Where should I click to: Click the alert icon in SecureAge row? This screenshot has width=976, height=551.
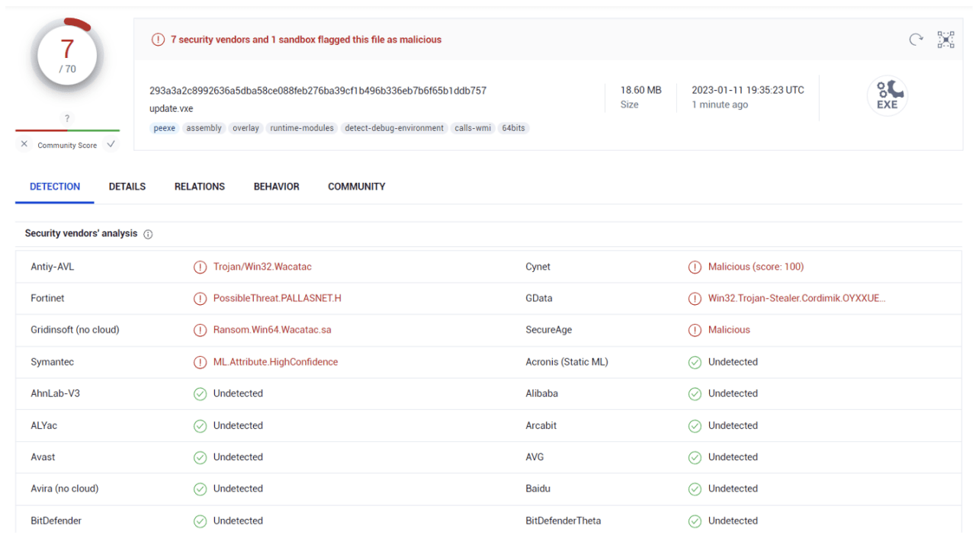point(695,330)
